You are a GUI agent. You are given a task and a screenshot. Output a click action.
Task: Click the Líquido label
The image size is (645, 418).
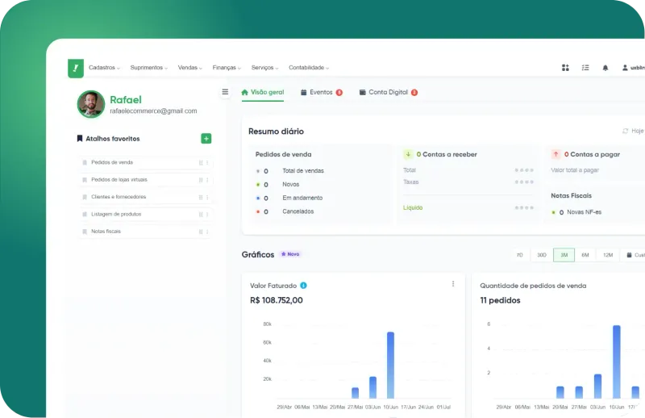[413, 207]
